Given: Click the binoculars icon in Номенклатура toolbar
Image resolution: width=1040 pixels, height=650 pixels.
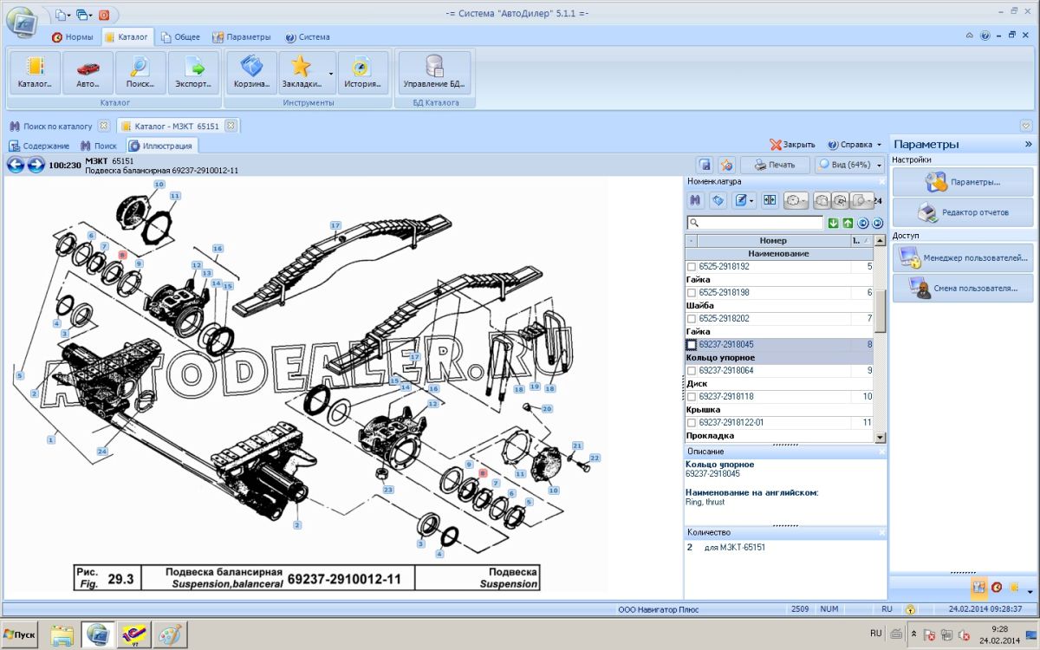Looking at the screenshot, I should click(x=695, y=200).
